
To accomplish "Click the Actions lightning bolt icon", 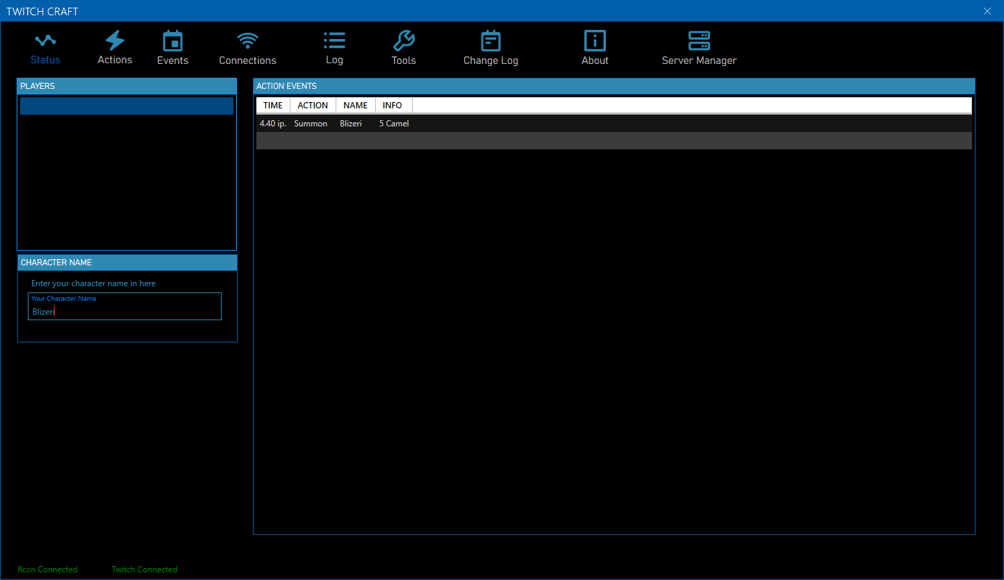I will coord(115,40).
